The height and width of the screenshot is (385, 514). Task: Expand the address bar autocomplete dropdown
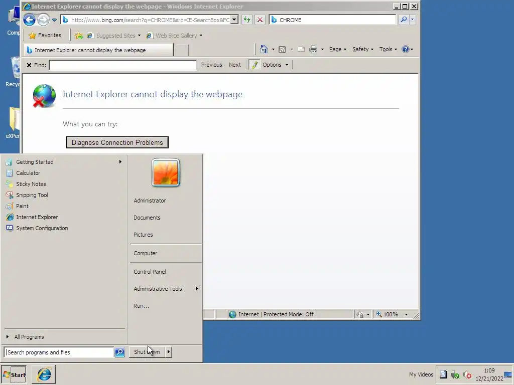(234, 20)
